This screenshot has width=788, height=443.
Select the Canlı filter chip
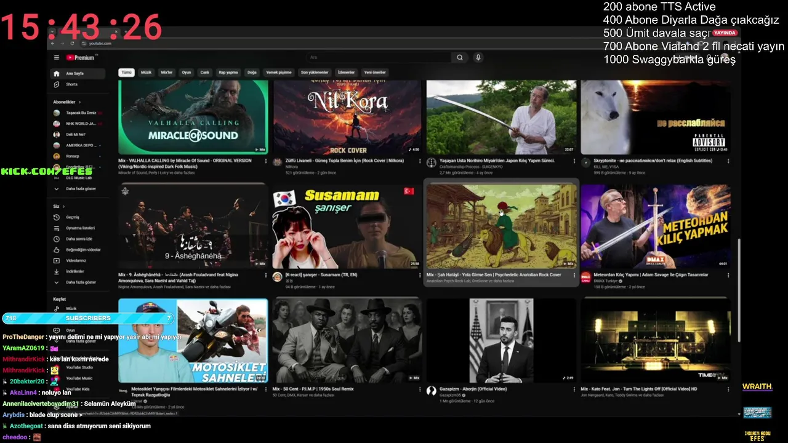205,72
